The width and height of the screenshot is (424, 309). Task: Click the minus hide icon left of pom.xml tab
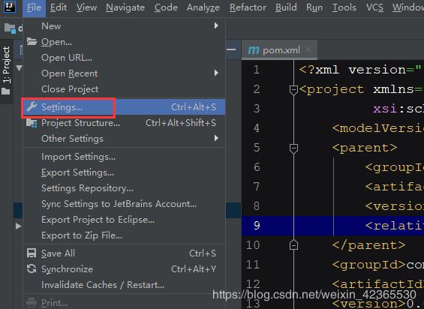pyautogui.click(x=231, y=49)
